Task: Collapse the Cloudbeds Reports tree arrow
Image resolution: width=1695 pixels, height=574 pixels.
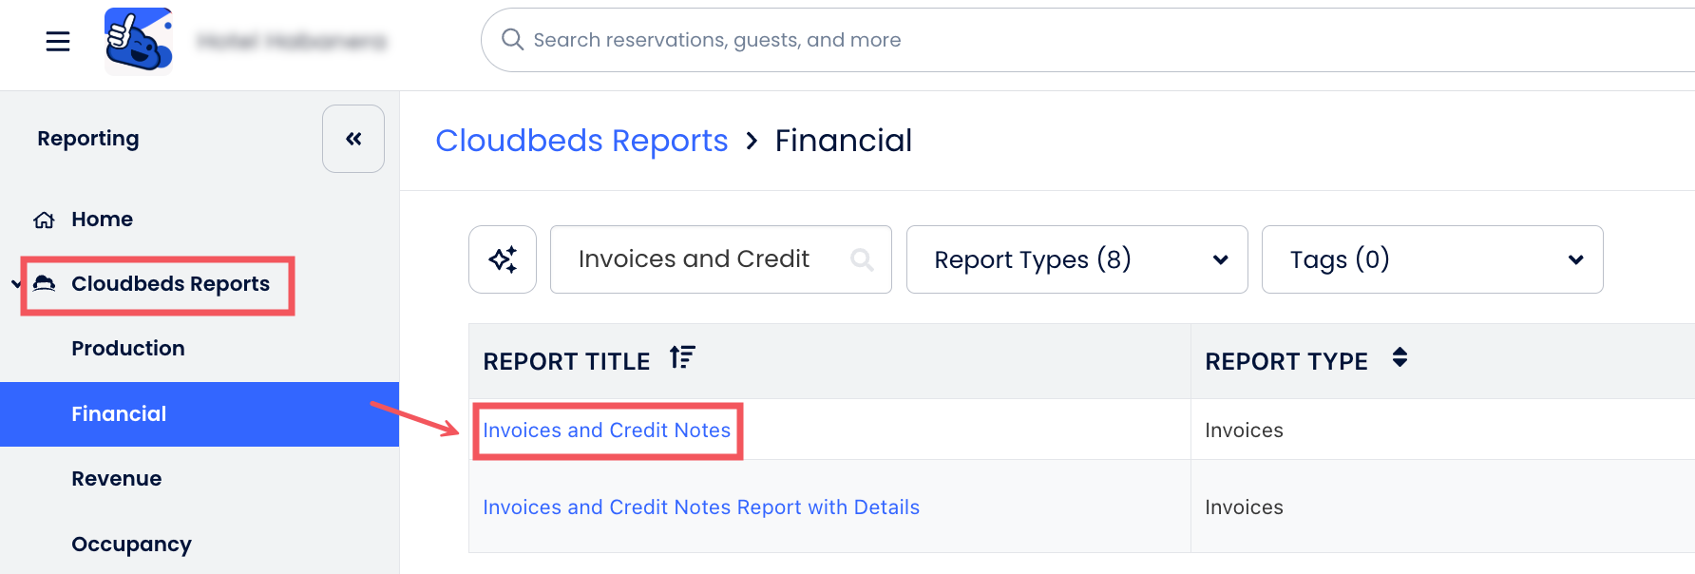Action: click(x=16, y=284)
